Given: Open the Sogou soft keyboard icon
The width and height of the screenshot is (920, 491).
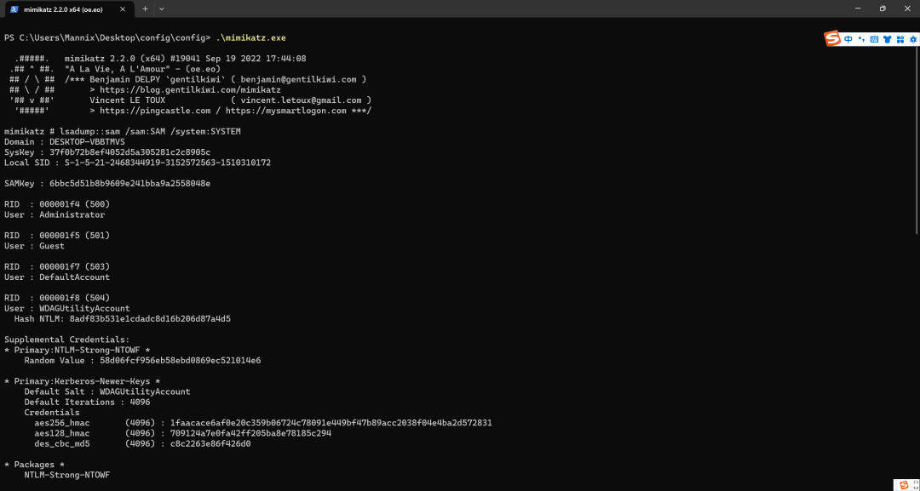Looking at the screenshot, I should (874, 39).
